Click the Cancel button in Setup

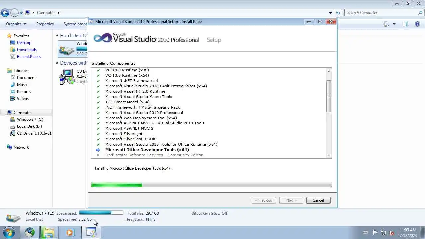click(318, 200)
